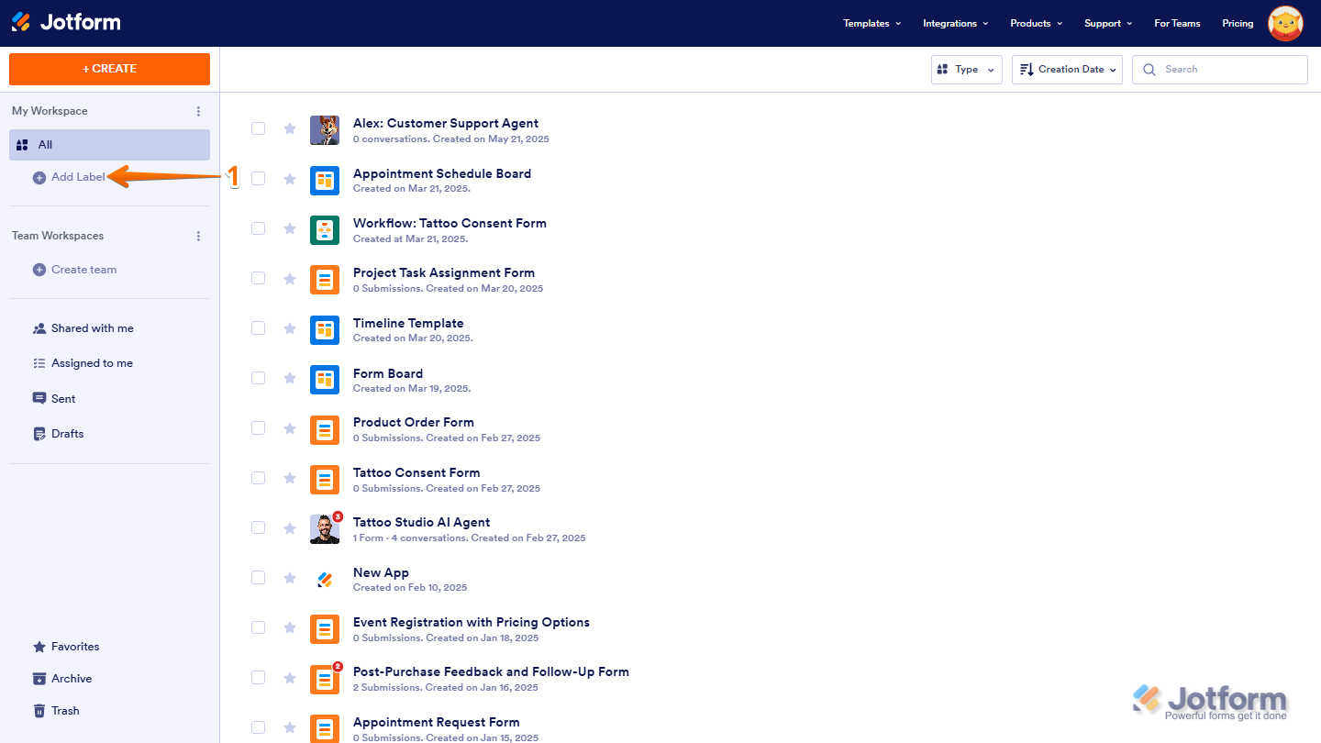Click the New App pencil icon
The height and width of the screenshot is (743, 1321).
(x=325, y=579)
